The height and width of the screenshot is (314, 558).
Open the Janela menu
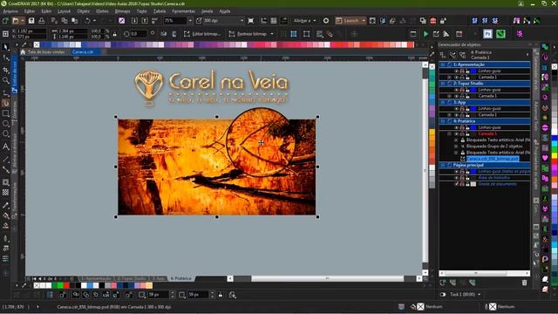tap(208, 11)
